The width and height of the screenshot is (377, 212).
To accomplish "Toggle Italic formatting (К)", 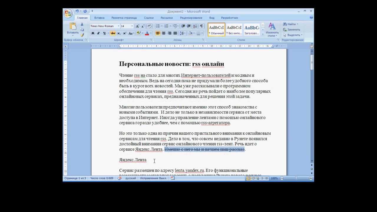I will pyautogui.click(x=98, y=33).
